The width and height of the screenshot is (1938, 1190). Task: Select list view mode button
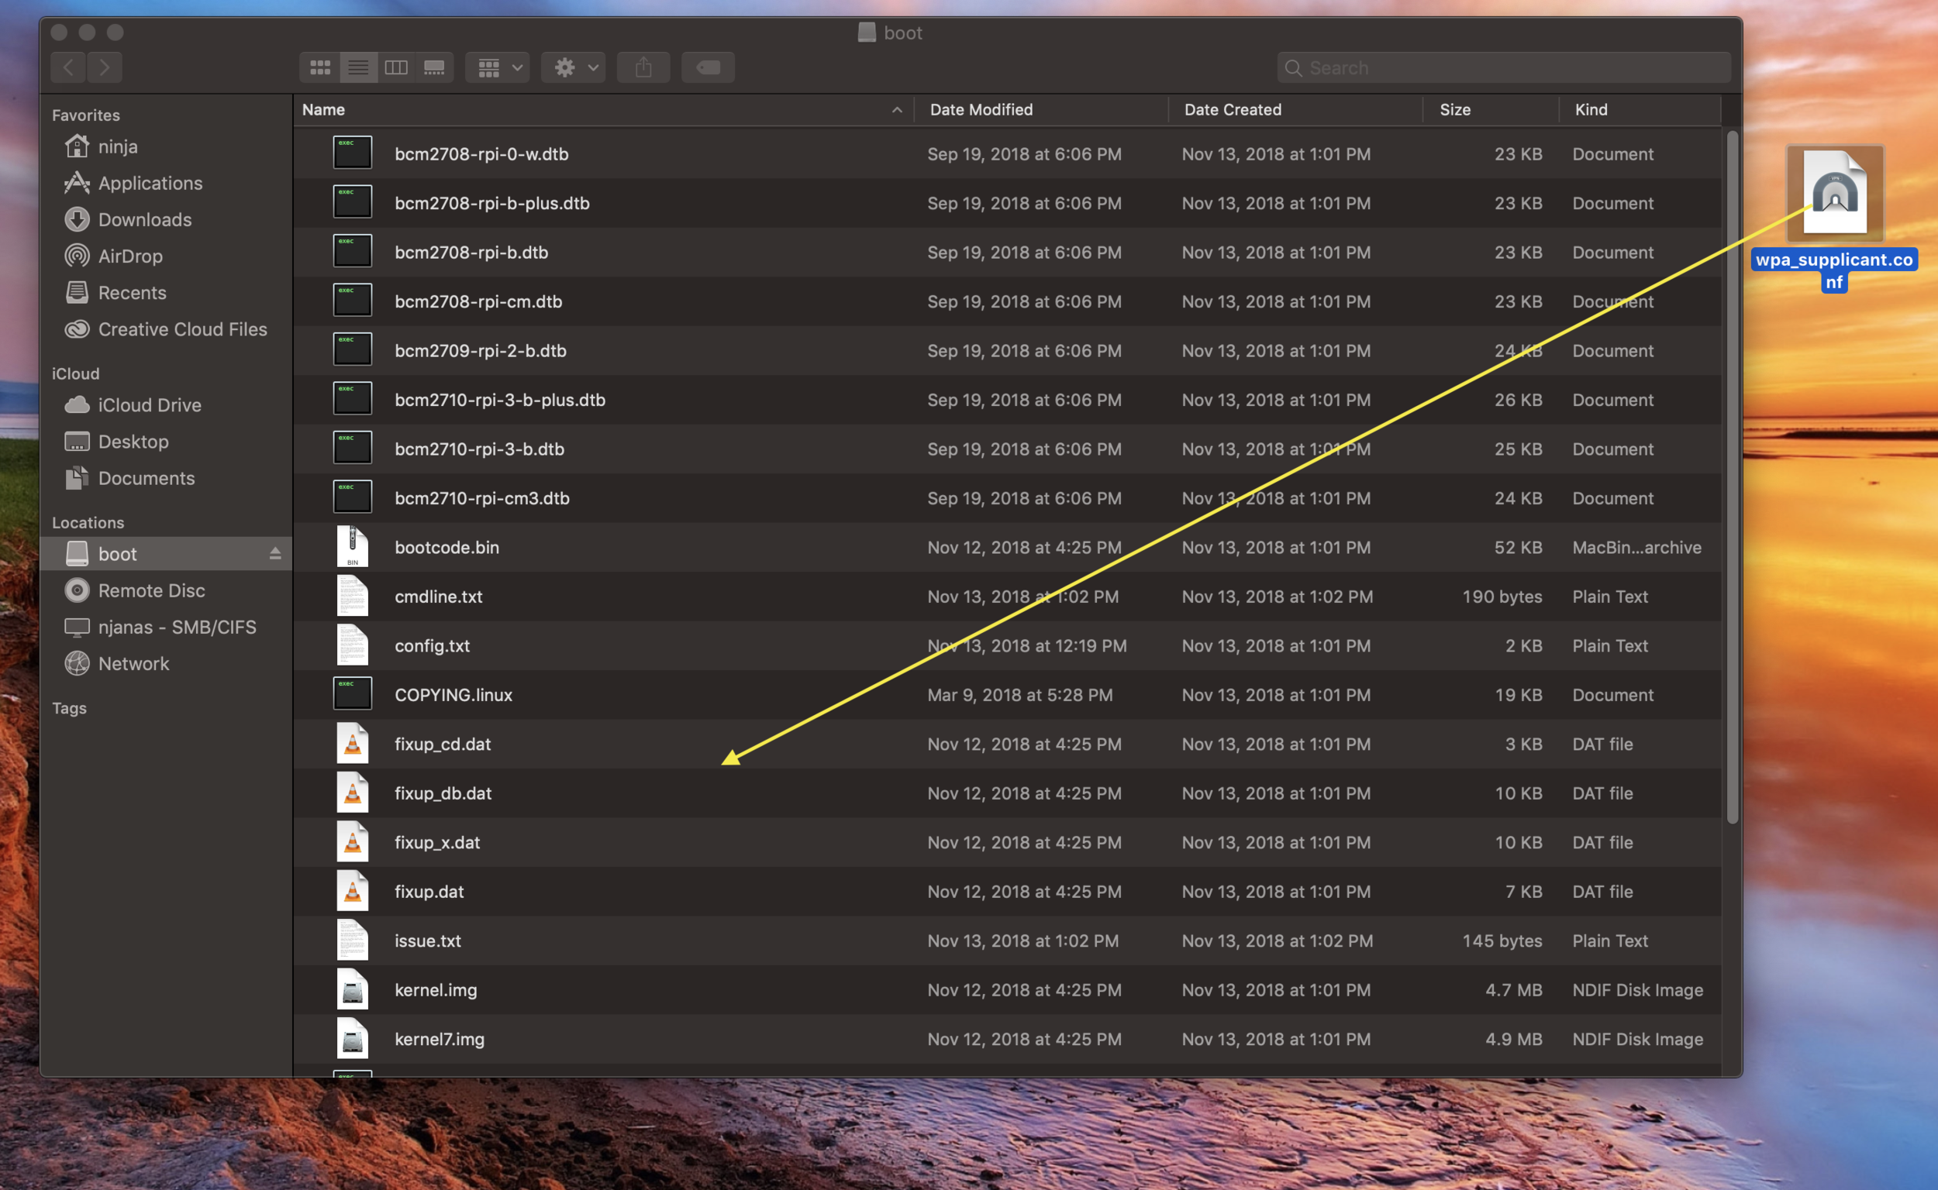coord(357,67)
